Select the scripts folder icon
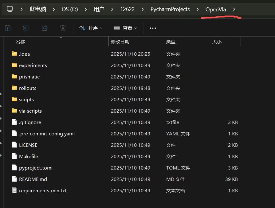Image resolution: width=275 pixels, height=208 pixels. coord(14,99)
